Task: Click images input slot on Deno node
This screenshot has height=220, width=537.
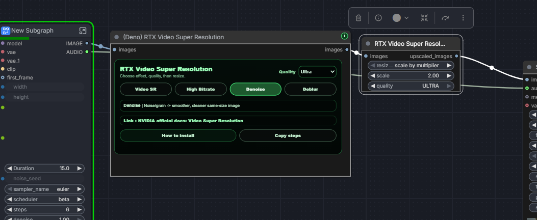Action: click(114, 49)
